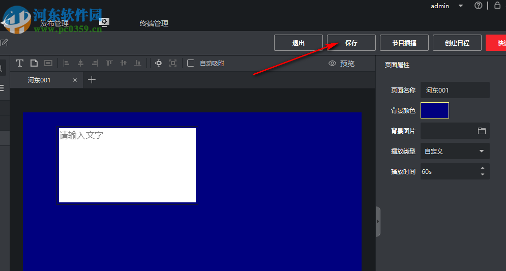The height and width of the screenshot is (271, 506).
Task: Align selected elements to left edge
Action: [x=67, y=63]
